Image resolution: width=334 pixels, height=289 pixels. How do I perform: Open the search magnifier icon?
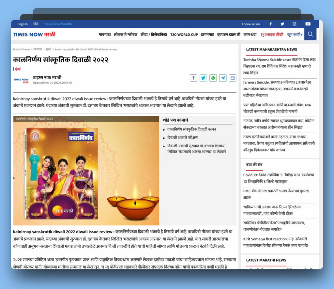(310, 34)
